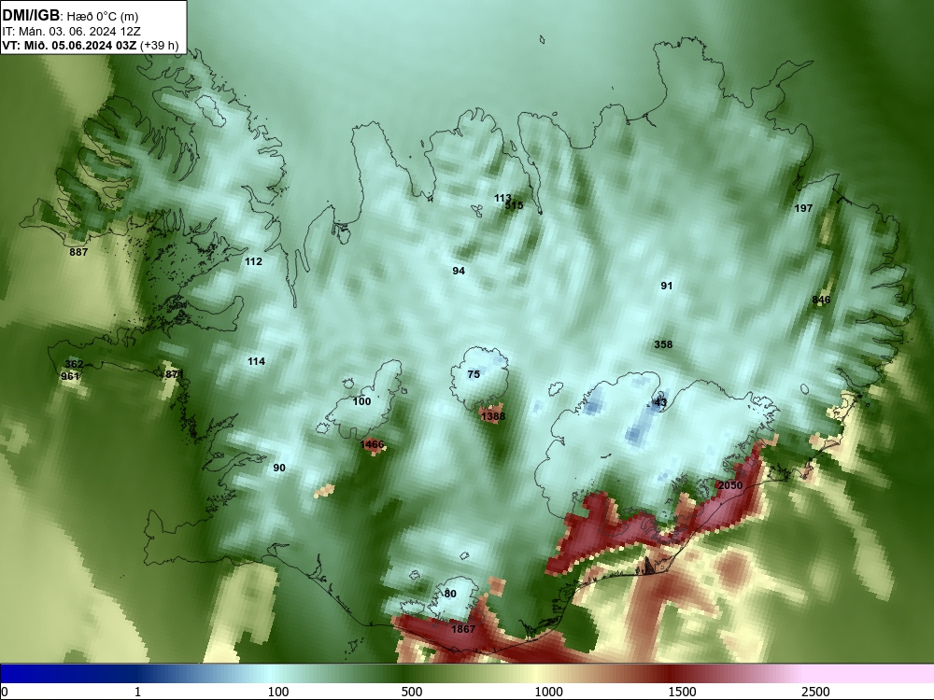Click legend tick label '500'
The height and width of the screenshot is (700, 934).
[x=412, y=692]
